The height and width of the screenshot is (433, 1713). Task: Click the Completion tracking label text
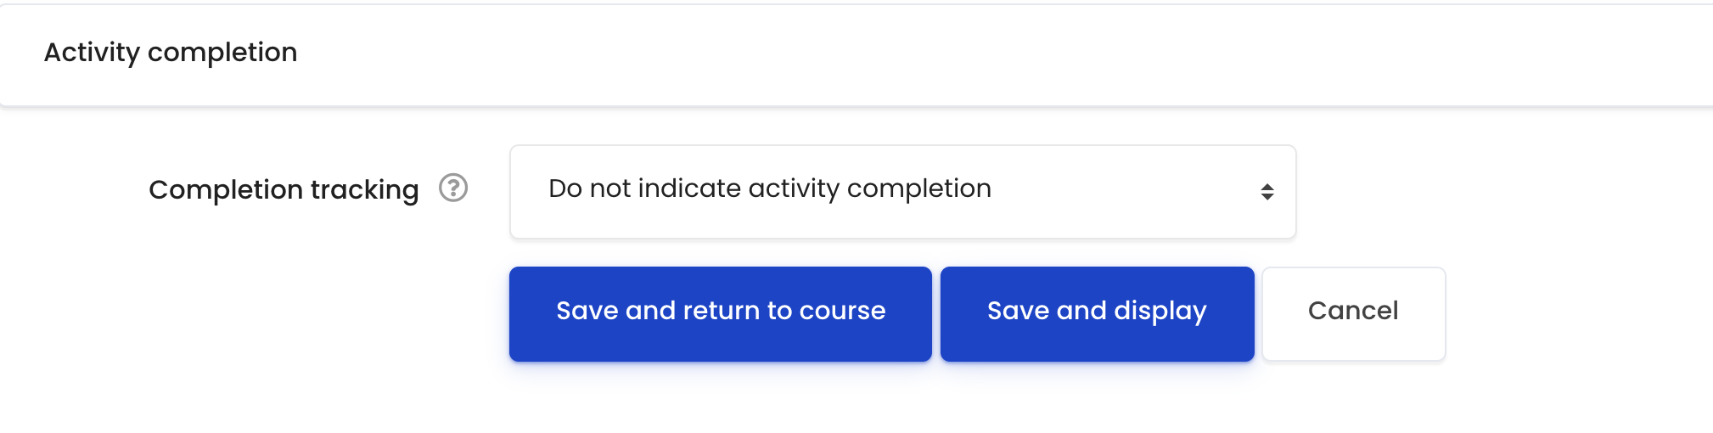point(284,189)
